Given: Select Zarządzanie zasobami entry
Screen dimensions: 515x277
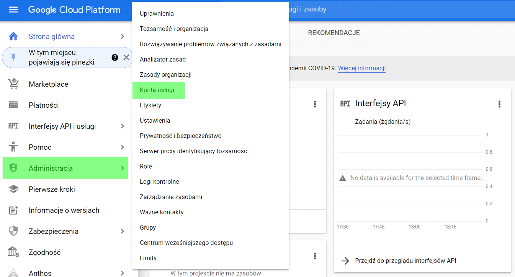Looking at the screenshot, I should pyautogui.click(x=211, y=197).
